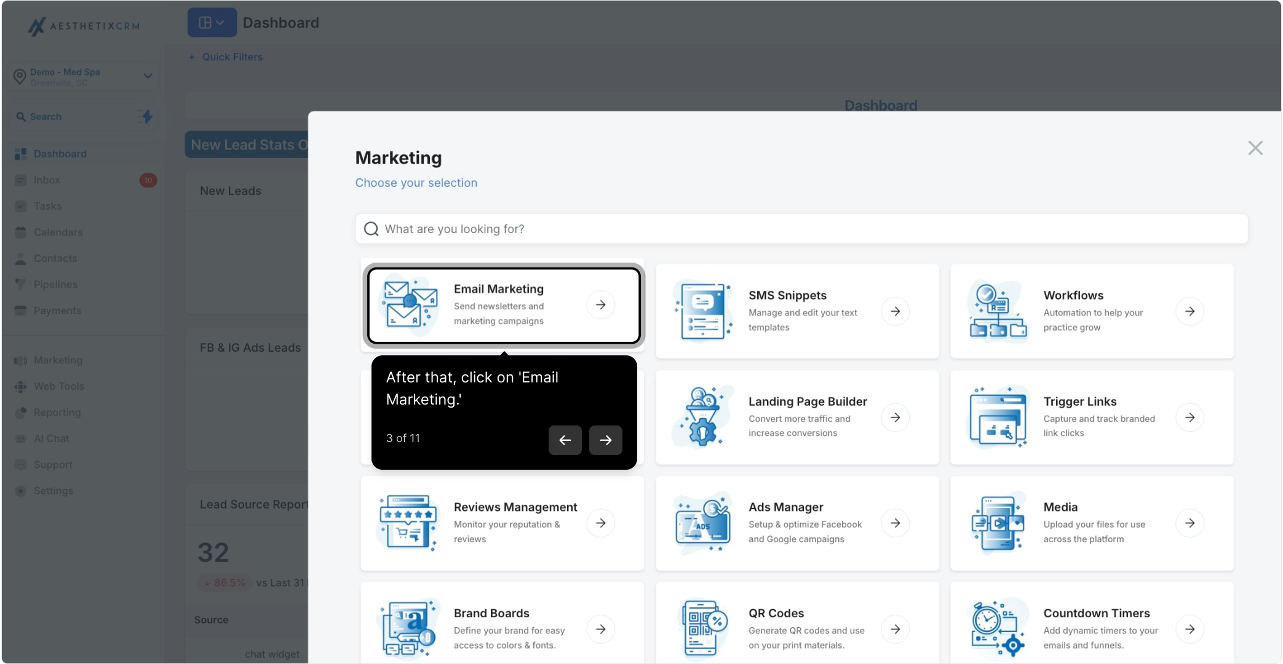Image resolution: width=1283 pixels, height=664 pixels.
Task: Click 'Choose your selection' text
Action: pyautogui.click(x=416, y=183)
